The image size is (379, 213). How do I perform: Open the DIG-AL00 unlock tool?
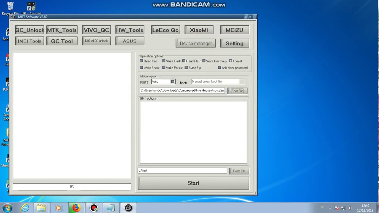pos(97,41)
